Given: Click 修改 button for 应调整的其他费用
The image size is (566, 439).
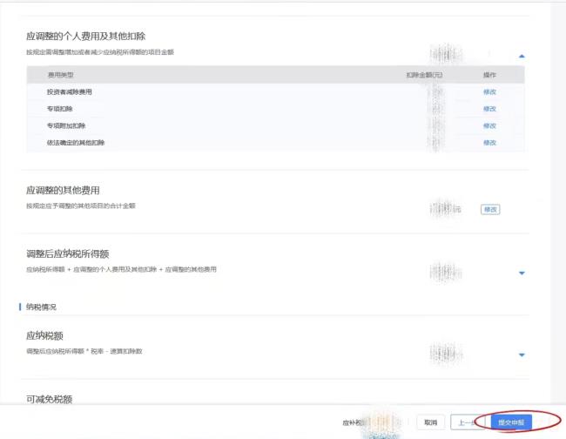Looking at the screenshot, I should coord(490,209).
